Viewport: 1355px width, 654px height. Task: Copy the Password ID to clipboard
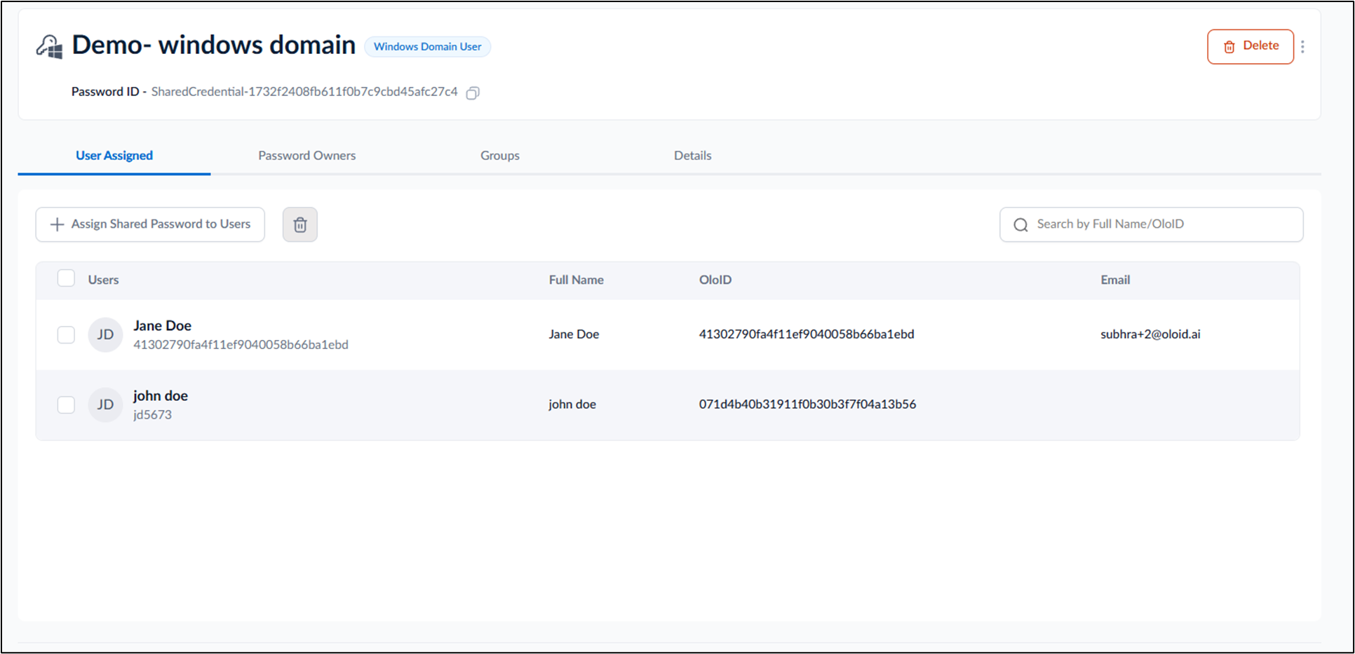click(473, 93)
